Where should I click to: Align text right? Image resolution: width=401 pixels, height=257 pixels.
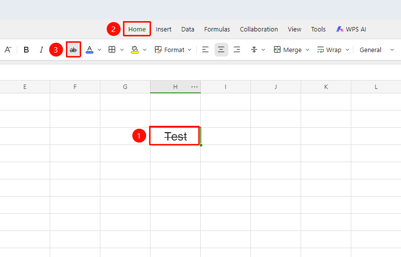pos(237,50)
